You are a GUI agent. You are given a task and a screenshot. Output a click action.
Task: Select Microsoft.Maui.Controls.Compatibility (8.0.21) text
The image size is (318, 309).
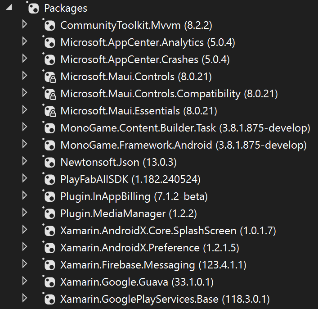pos(169,94)
